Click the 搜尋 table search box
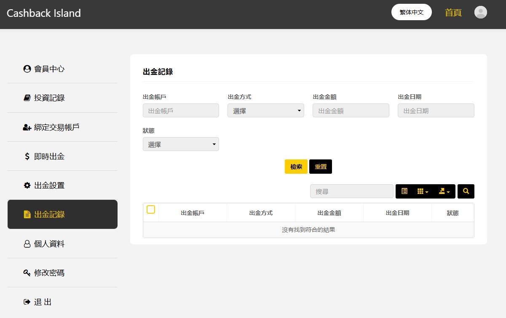 352,191
